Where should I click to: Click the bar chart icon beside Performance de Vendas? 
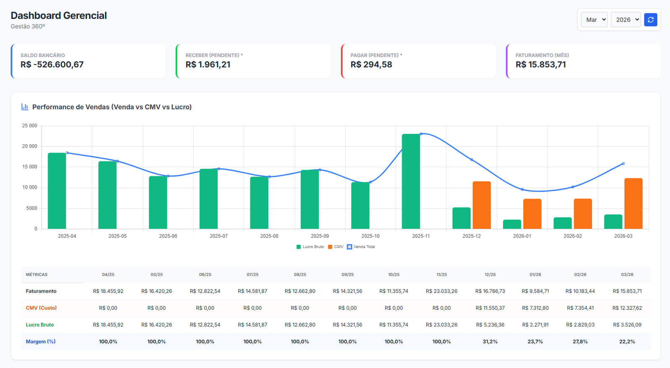pyautogui.click(x=25, y=107)
